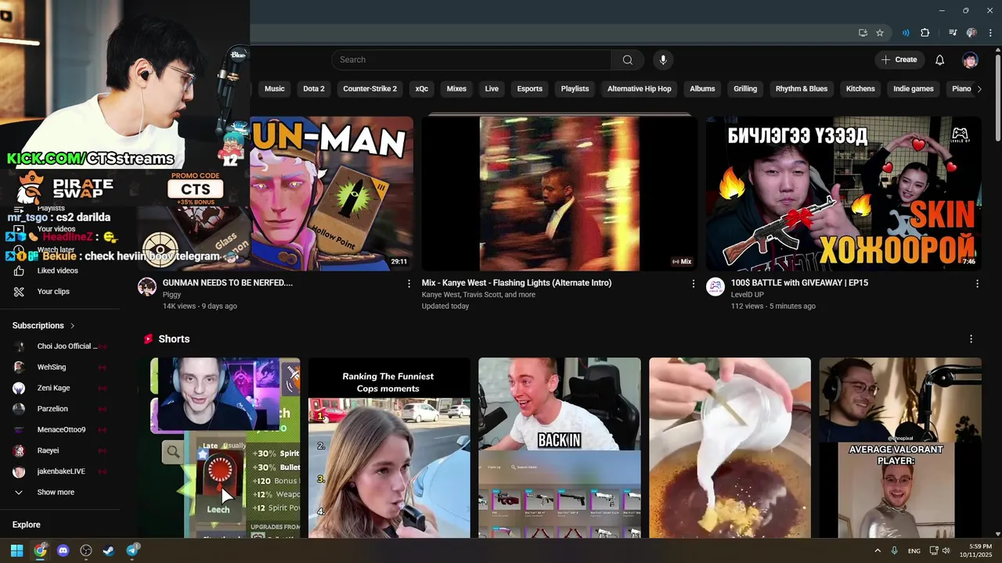Viewport: 1002px width, 563px height.
Task: Open Discord from taskbar
Action: coord(63,550)
